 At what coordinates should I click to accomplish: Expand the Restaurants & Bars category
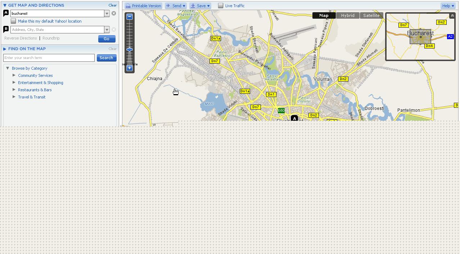pos(14,90)
